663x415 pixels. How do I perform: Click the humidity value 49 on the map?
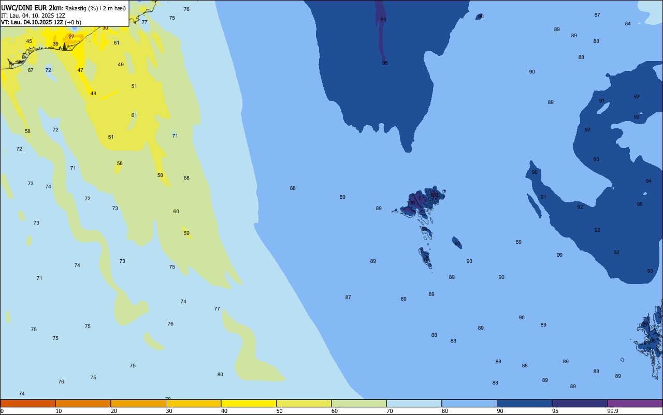click(x=121, y=65)
